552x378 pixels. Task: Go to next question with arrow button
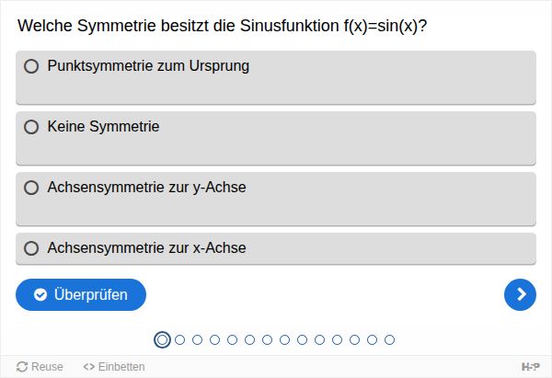520,294
